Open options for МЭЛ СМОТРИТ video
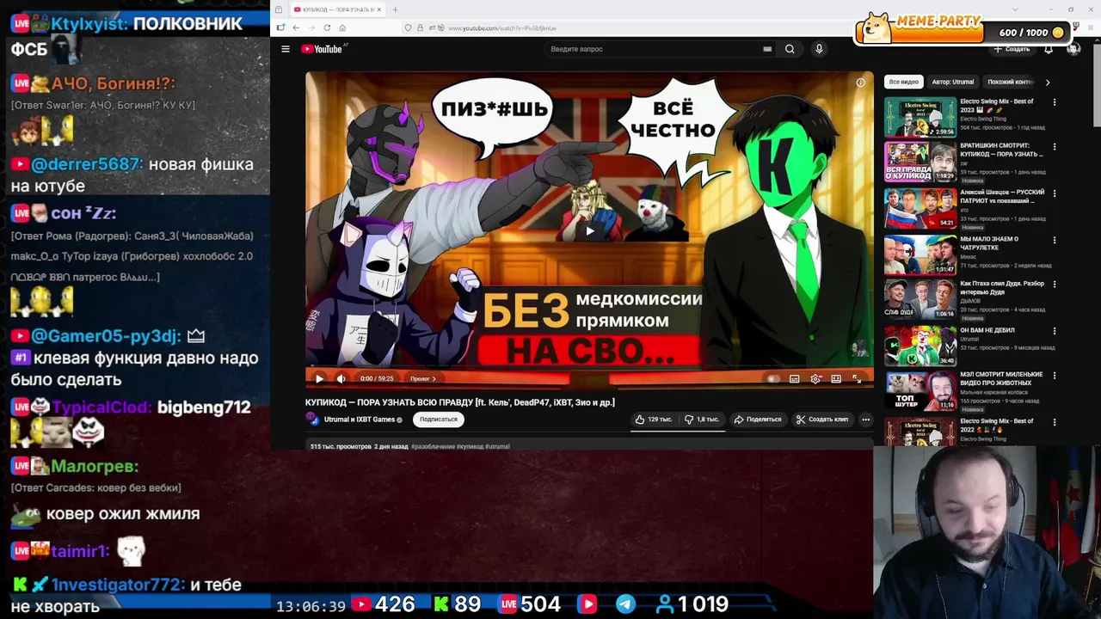 click(x=1055, y=376)
